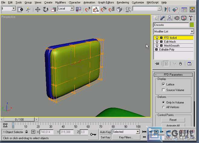Switch to the Hierarchy command panel
Screen dimensions: 199x143
coord(169,18)
